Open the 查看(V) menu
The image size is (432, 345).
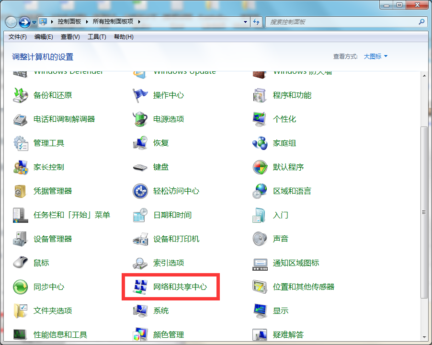coord(70,37)
